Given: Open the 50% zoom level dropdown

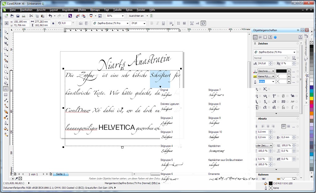Looking at the screenshot, I should tap(123, 16).
